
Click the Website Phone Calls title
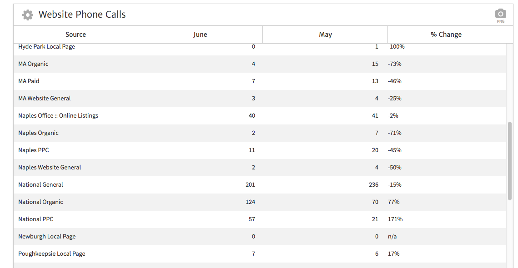[82, 15]
